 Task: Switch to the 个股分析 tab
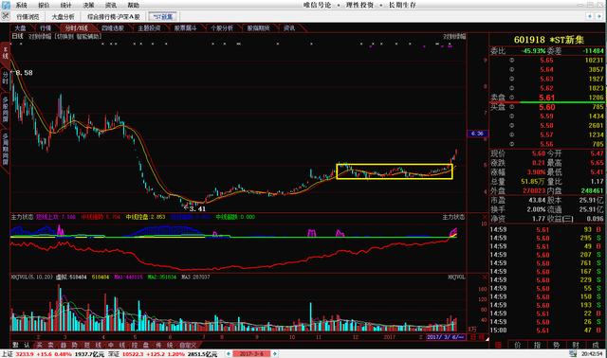pos(222,28)
